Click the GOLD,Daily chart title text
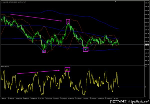Screen dimensions: 150x104 (x=5, y=2)
